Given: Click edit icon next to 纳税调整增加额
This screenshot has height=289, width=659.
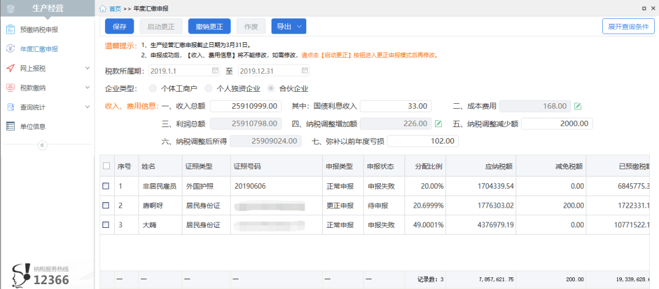Looking at the screenshot, I should pos(438,123).
